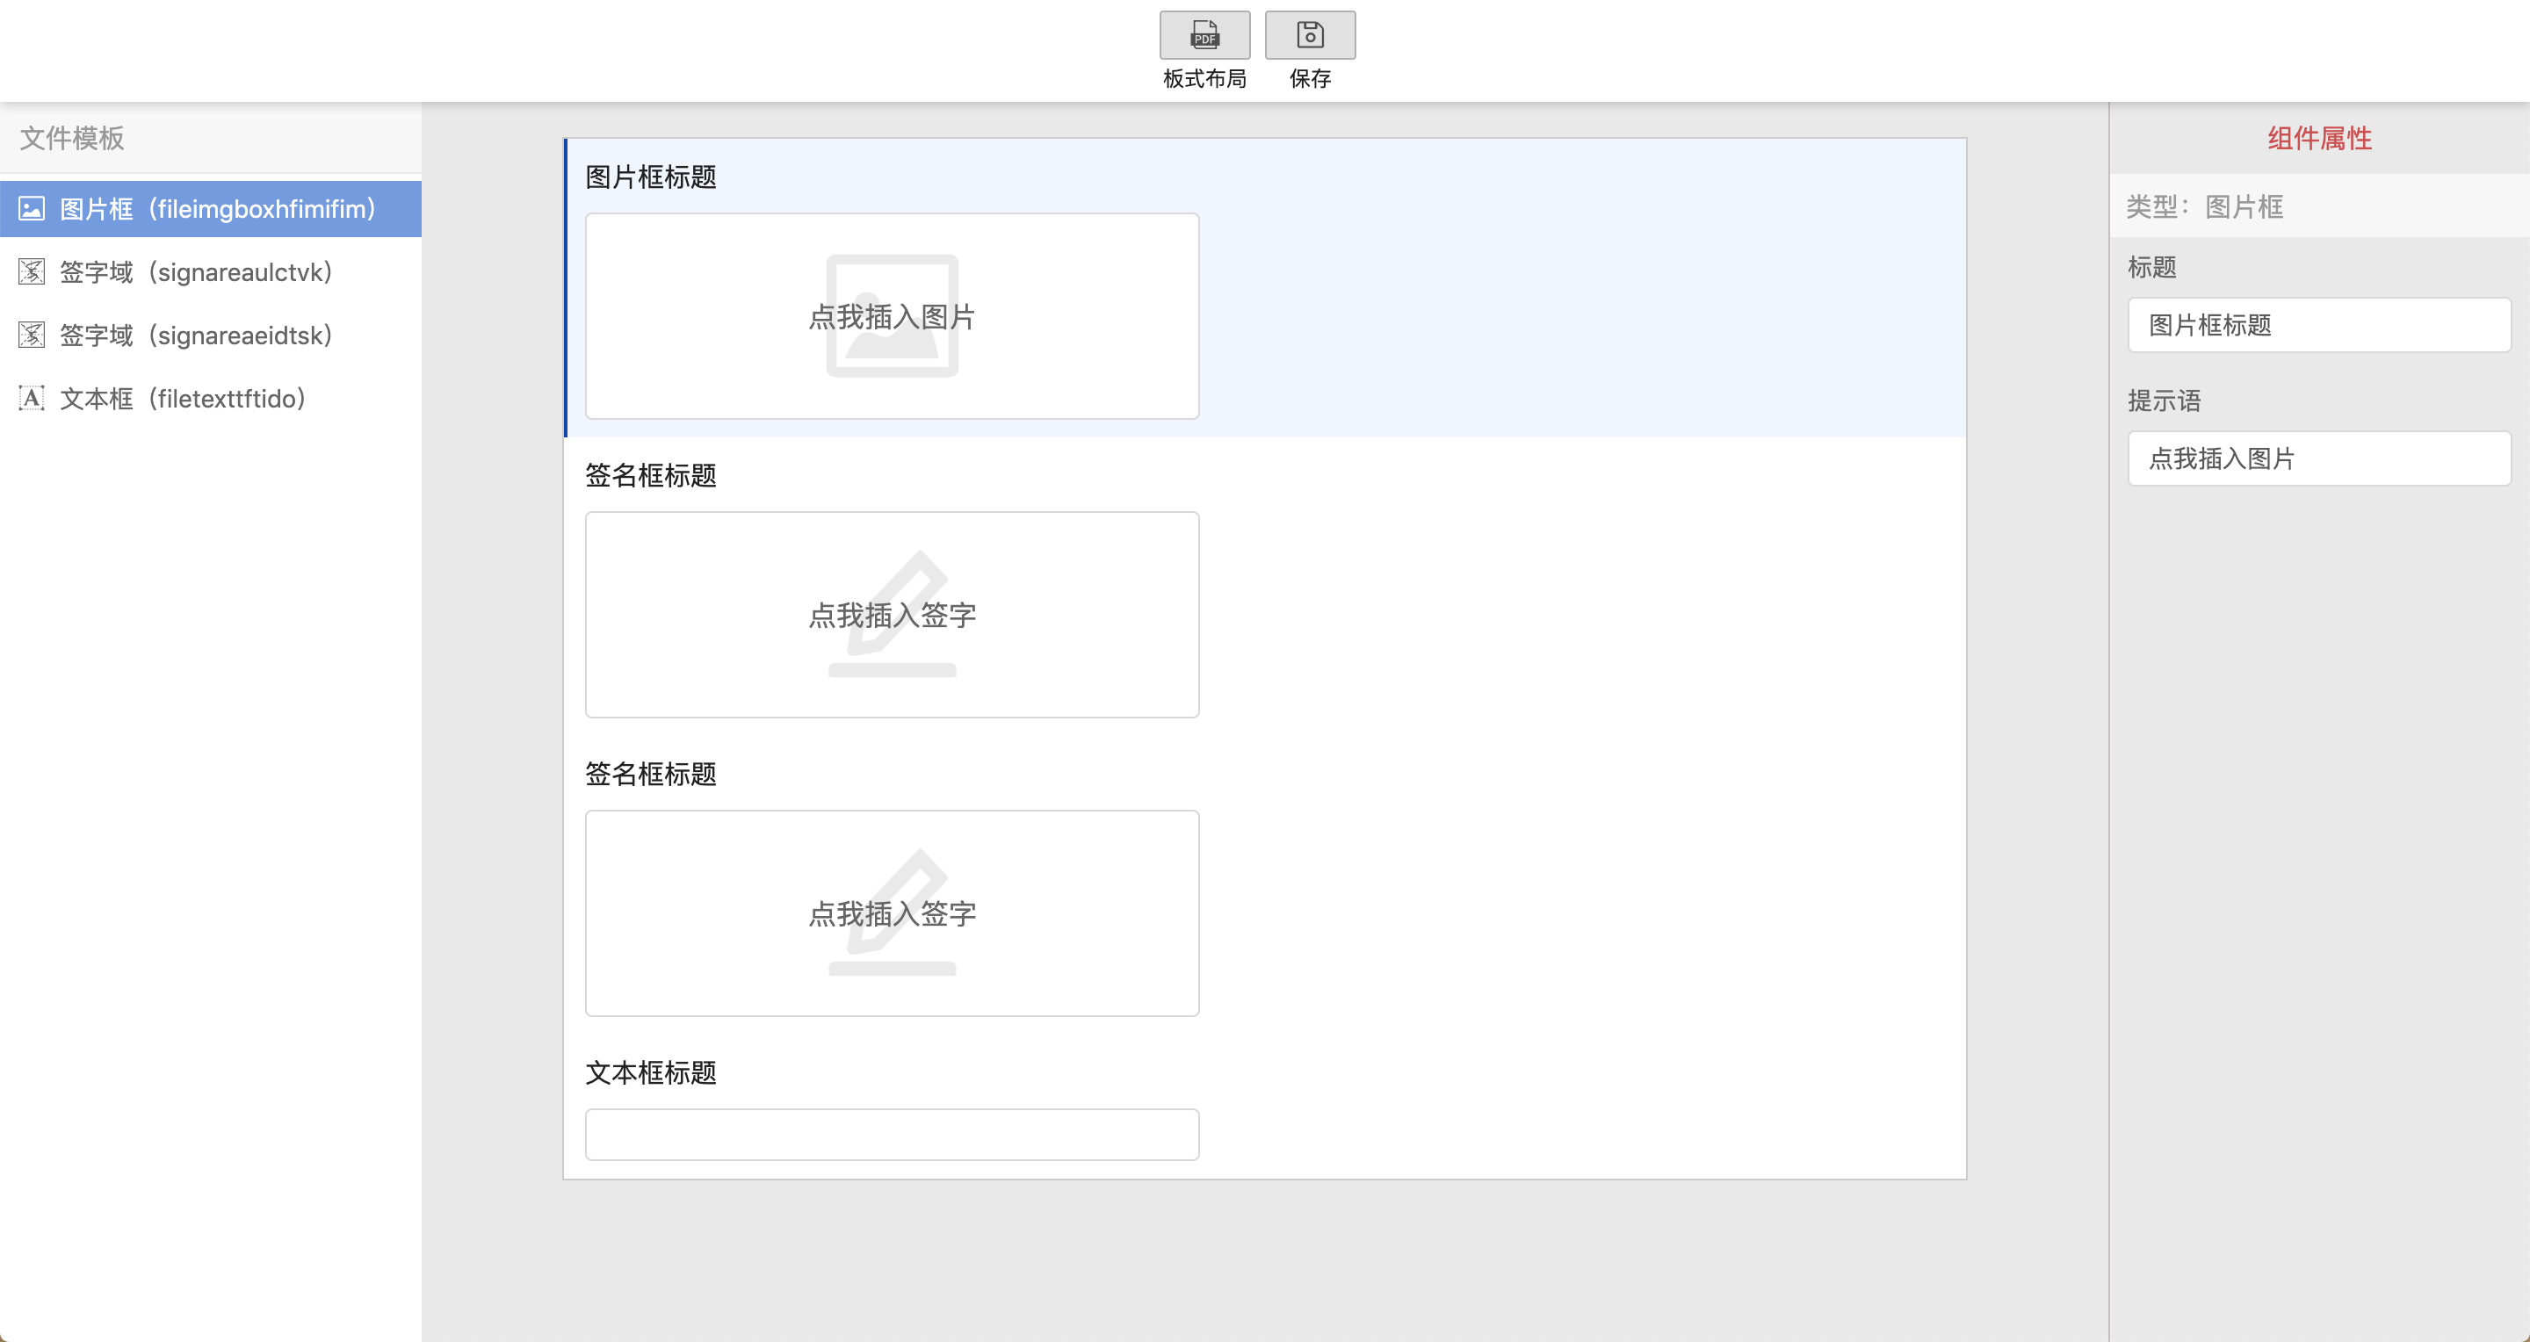This screenshot has width=2530, height=1342.
Task: Click the PDF 板式布局 icon button
Action: [1204, 35]
